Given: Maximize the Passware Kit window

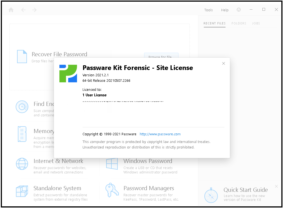Looking at the screenshot, I should point(264,9).
